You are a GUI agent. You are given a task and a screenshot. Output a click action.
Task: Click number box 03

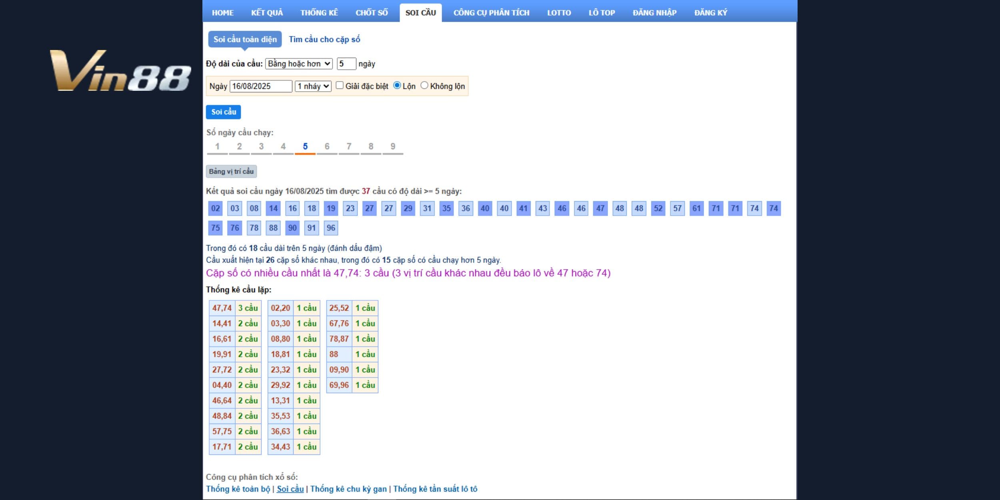click(234, 208)
